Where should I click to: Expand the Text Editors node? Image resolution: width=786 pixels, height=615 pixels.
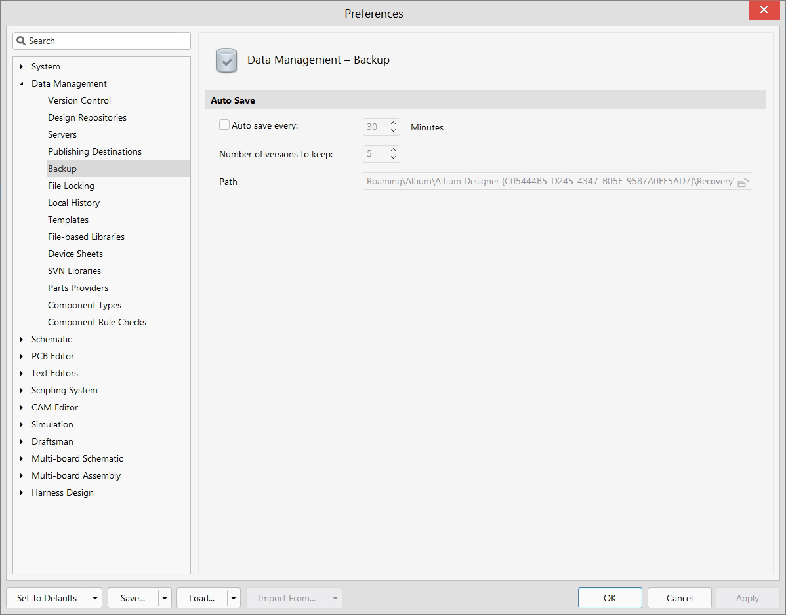coord(21,373)
